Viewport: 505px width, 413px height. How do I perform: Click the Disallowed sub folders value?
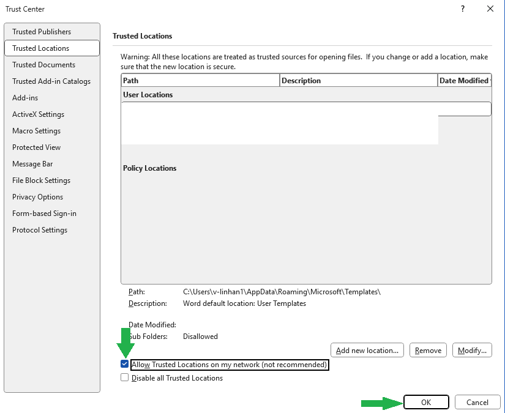(200, 337)
